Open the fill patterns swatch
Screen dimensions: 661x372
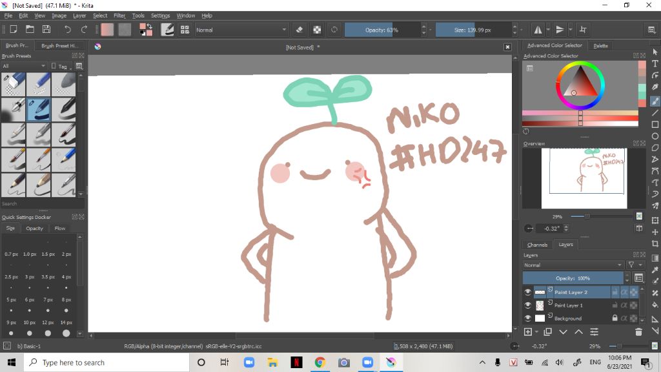click(x=125, y=30)
